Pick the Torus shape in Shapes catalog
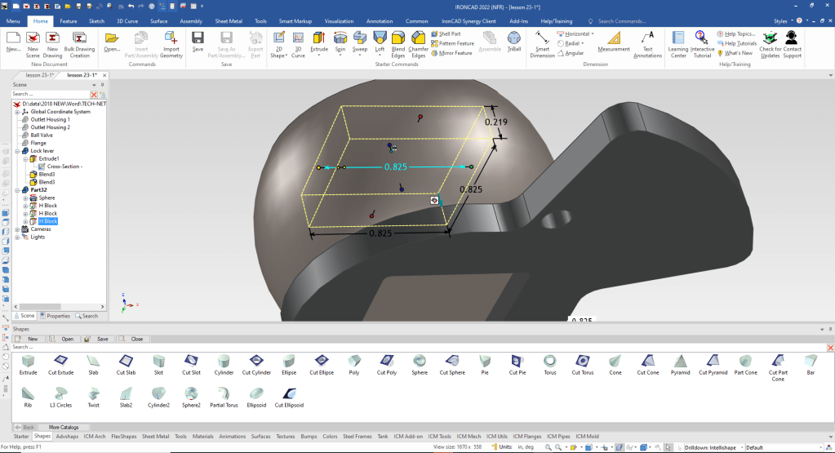This screenshot has width=835, height=453. [550, 365]
